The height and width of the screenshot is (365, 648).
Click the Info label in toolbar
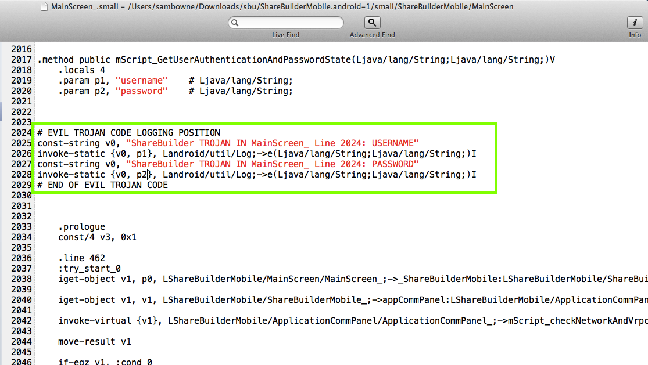click(x=635, y=35)
